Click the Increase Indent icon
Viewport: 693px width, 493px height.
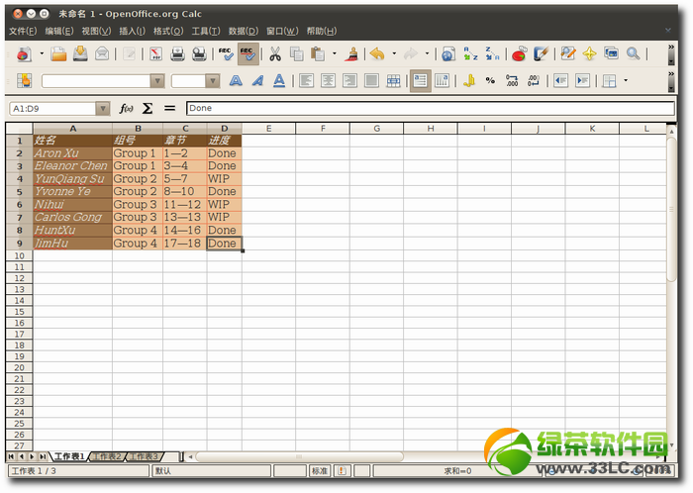582,81
